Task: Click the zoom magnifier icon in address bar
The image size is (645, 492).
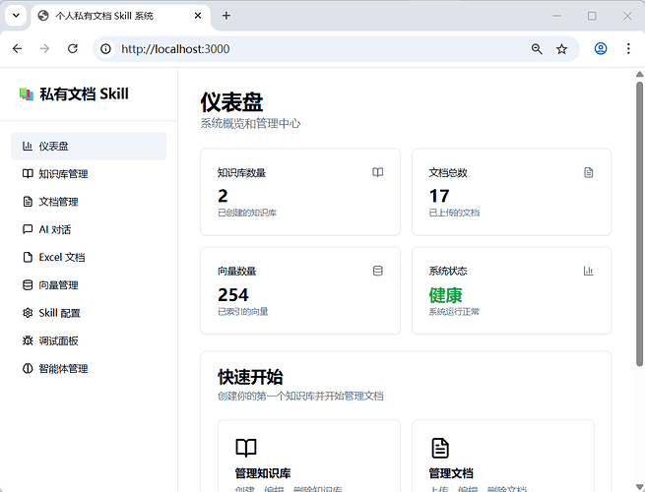Action: pos(537,49)
